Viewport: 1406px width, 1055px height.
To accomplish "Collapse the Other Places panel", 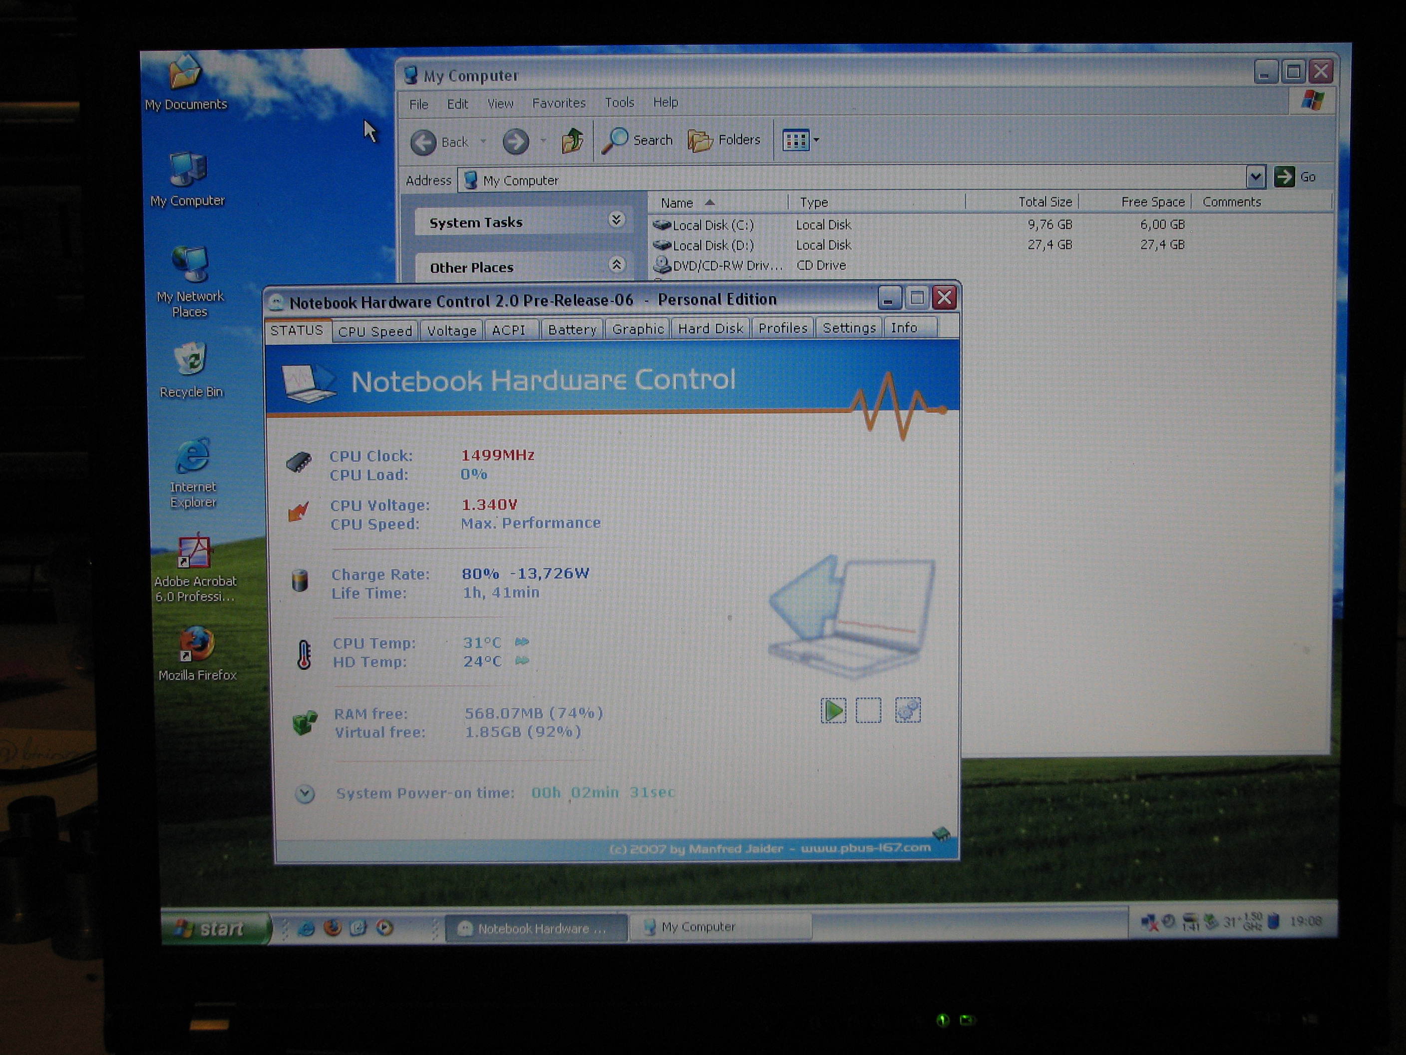I will (x=616, y=265).
